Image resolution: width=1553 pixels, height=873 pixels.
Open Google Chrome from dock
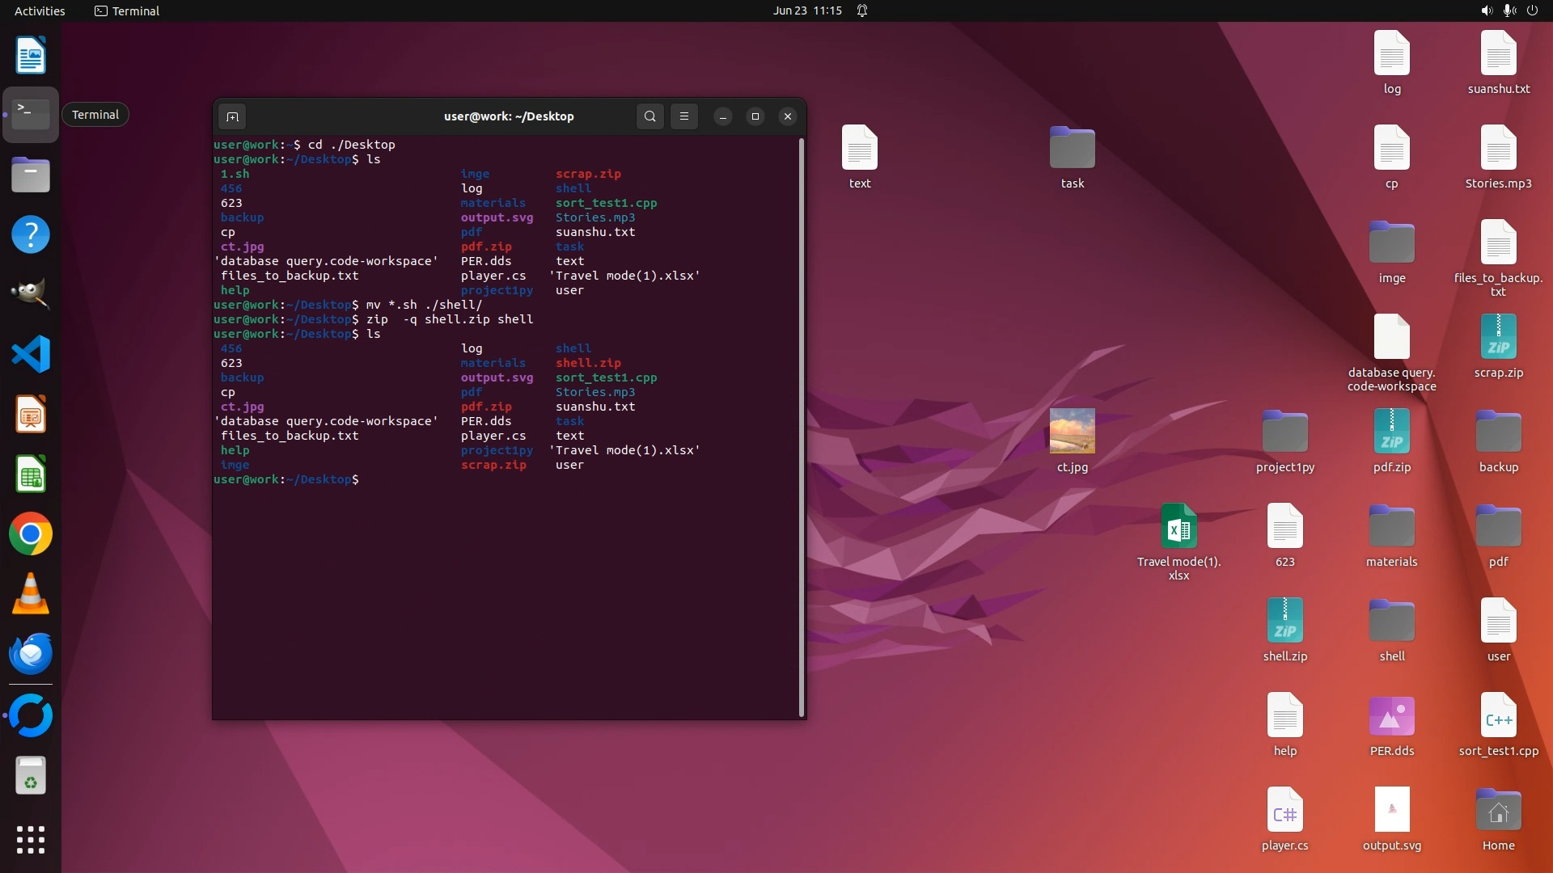pos(31,534)
